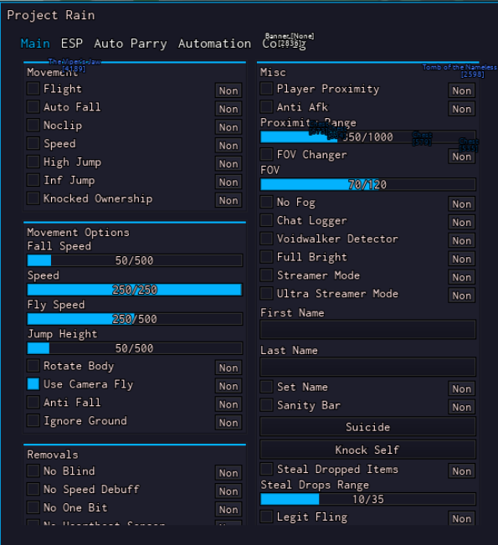Screen dimensions: 498x545
Task: Focus the First Name input field
Action: 367,330
